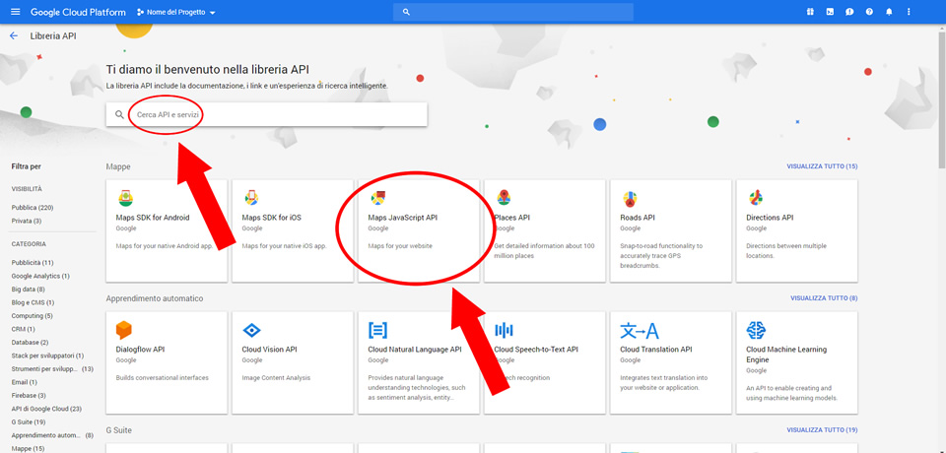The image size is (946, 453).
Task: Filter by category G Suite (19)
Action: click(29, 422)
